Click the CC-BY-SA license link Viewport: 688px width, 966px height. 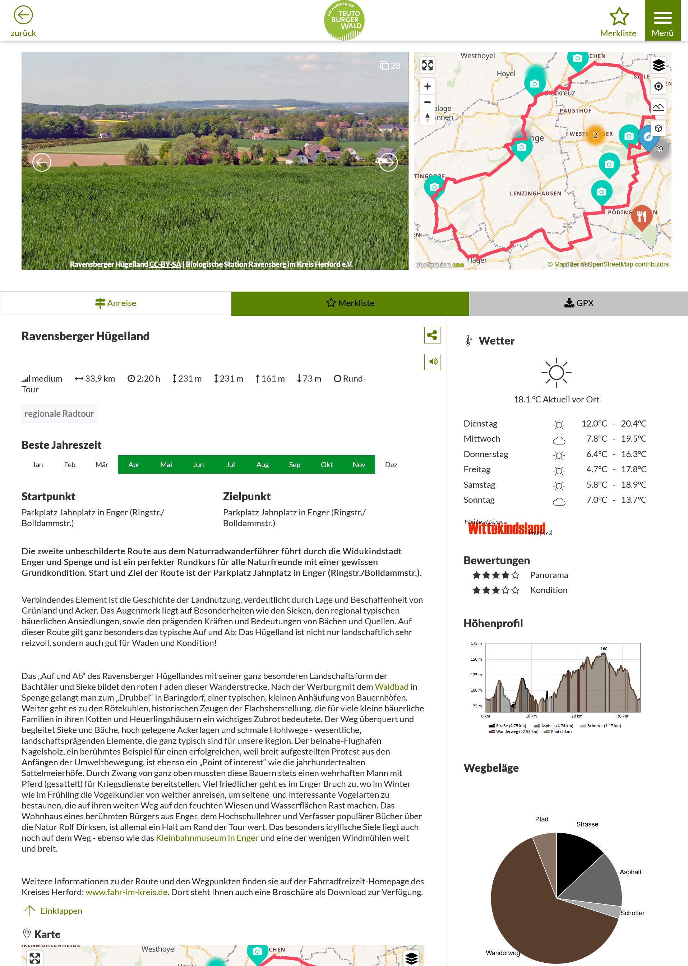tap(165, 264)
